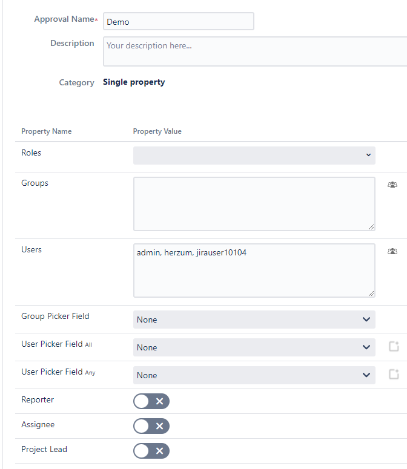
Task: Turn on the Assignee toggle
Action: 151,426
